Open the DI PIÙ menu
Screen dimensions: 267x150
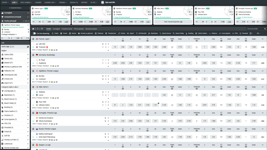pyautogui.click(x=94, y=2)
